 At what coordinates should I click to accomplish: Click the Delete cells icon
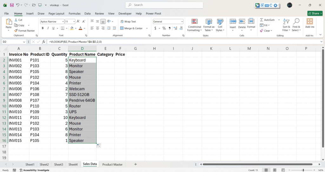tap(242, 21)
